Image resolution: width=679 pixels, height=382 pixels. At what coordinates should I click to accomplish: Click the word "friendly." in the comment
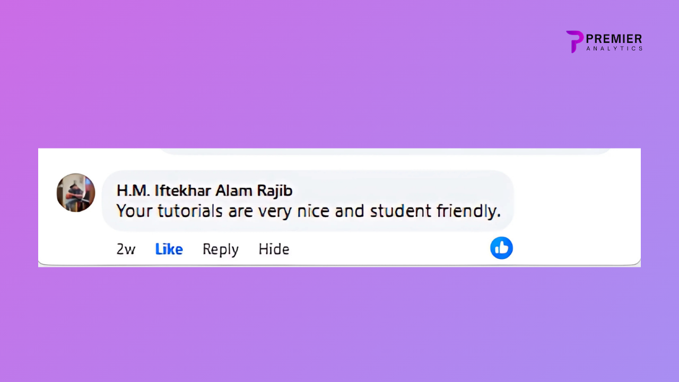(x=468, y=211)
